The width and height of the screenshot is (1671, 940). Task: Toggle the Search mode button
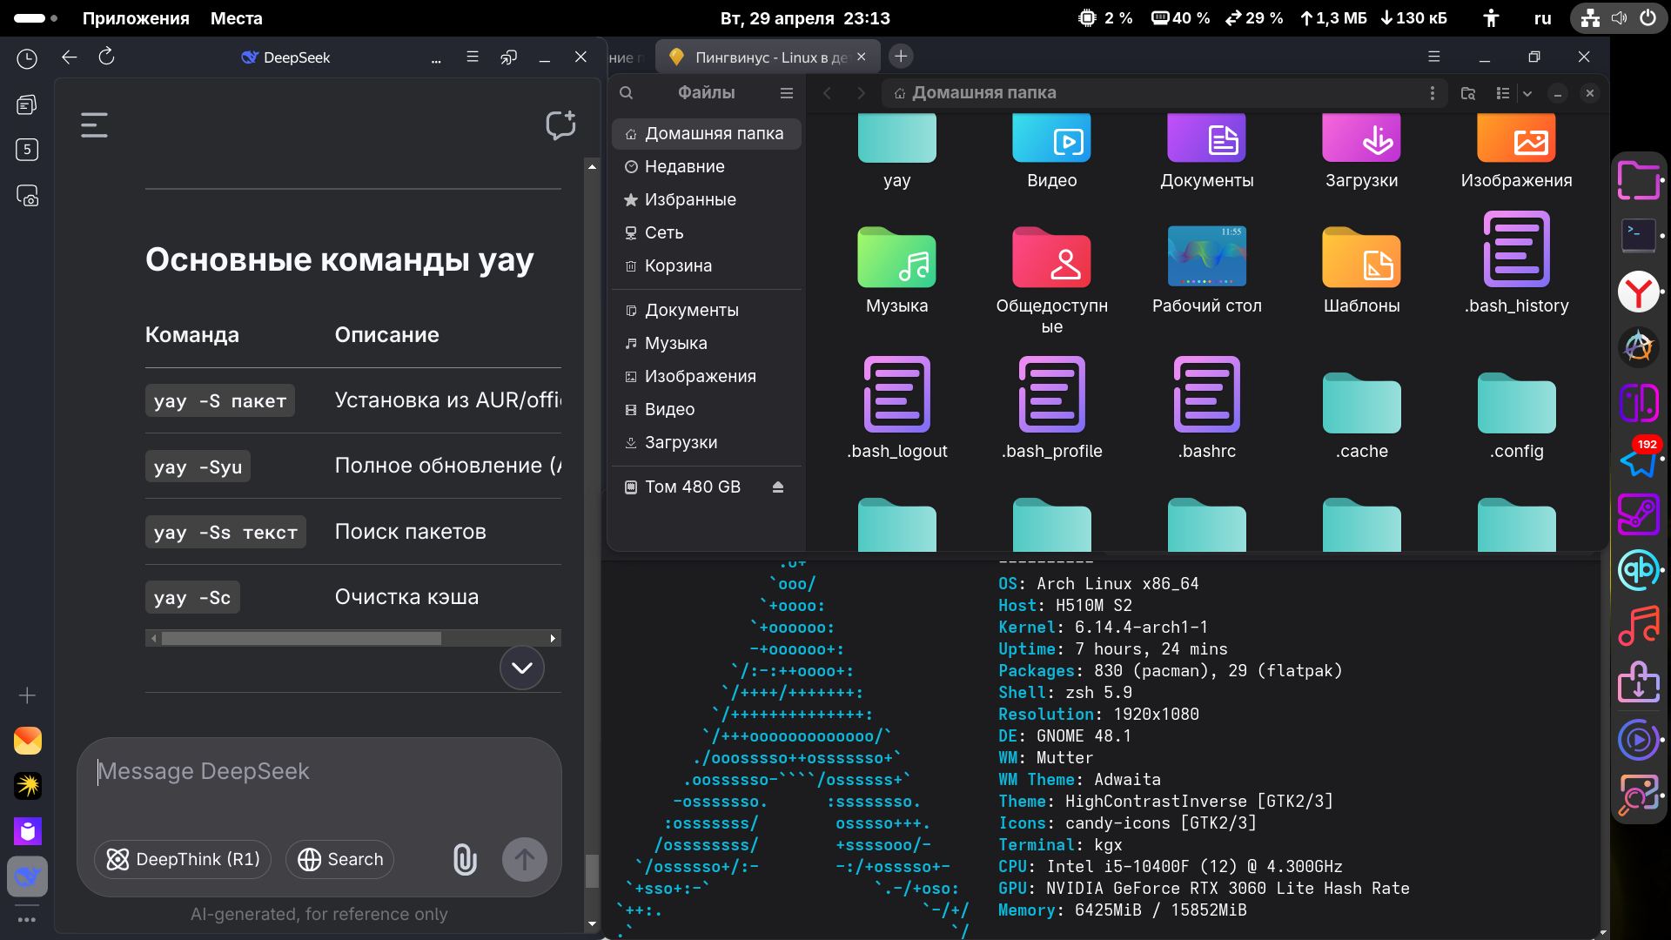(340, 860)
